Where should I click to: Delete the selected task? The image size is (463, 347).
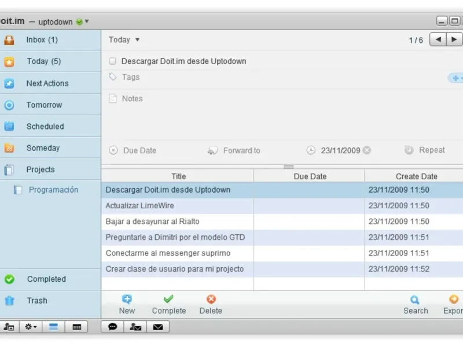pyautogui.click(x=211, y=305)
